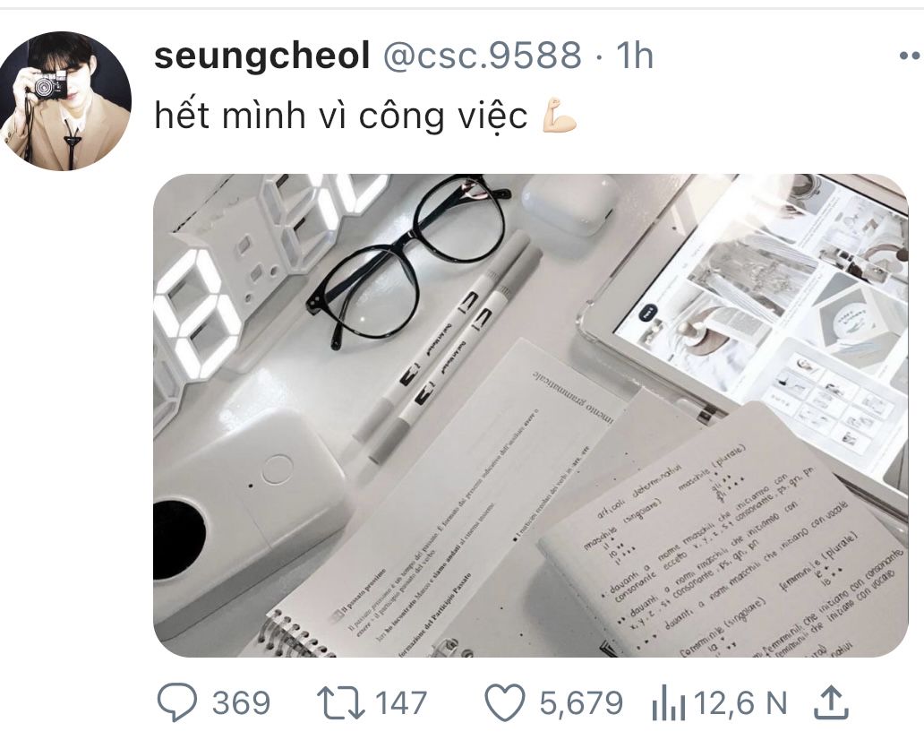Open the reply icon under the tweet

click(x=176, y=703)
